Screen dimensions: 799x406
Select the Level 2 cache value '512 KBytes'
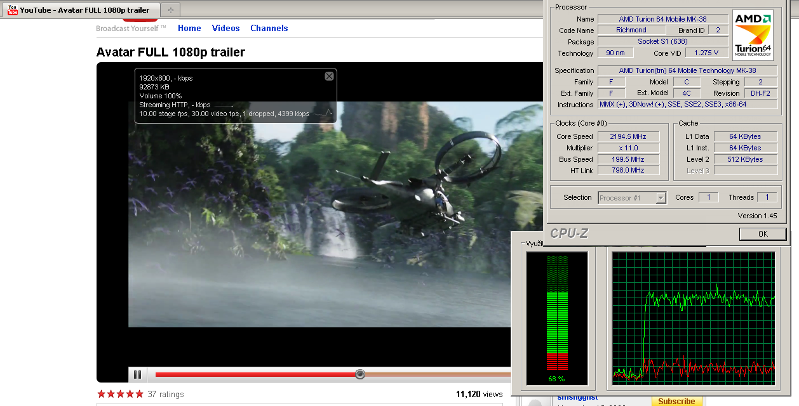[746, 159]
